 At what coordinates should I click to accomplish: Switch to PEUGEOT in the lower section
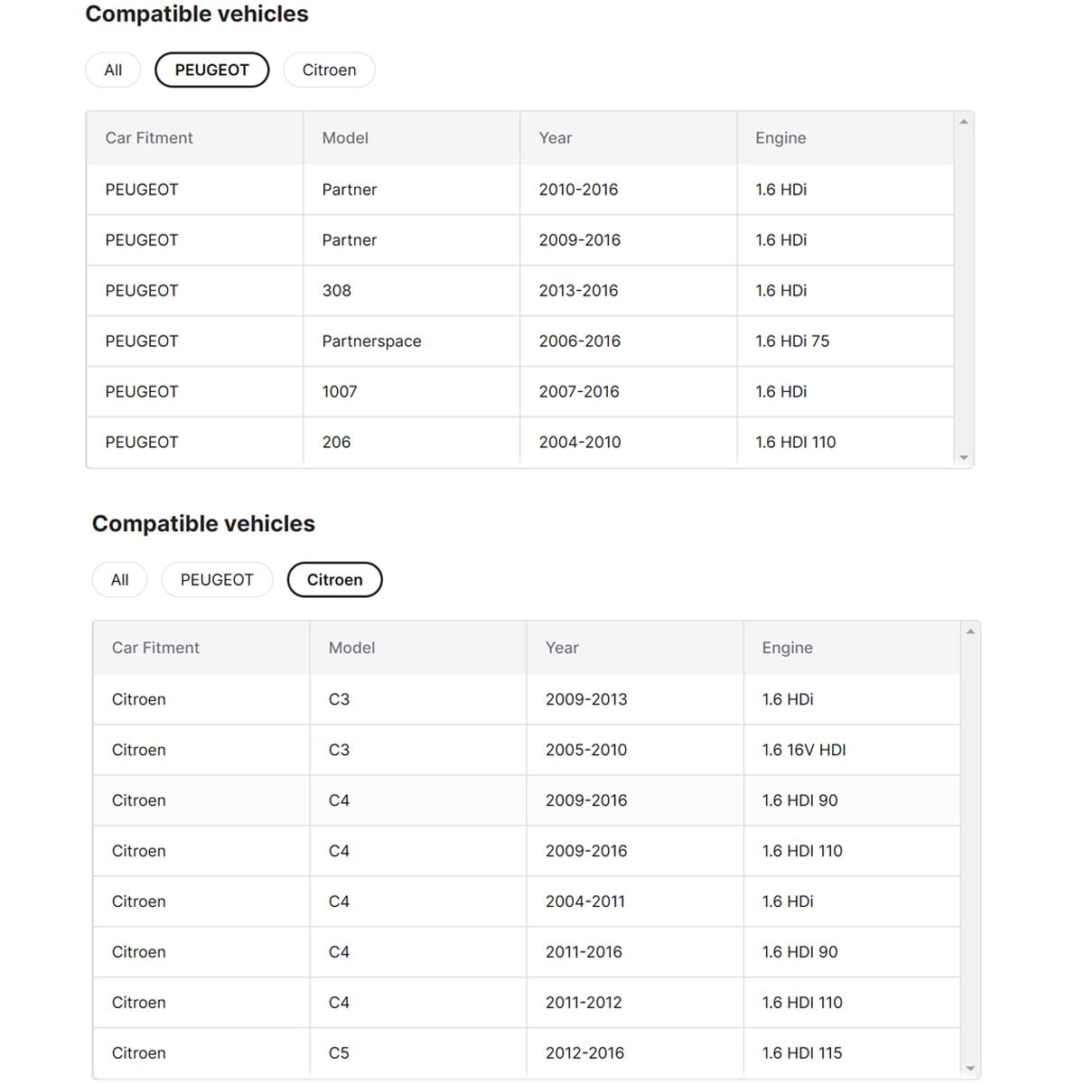tap(217, 580)
